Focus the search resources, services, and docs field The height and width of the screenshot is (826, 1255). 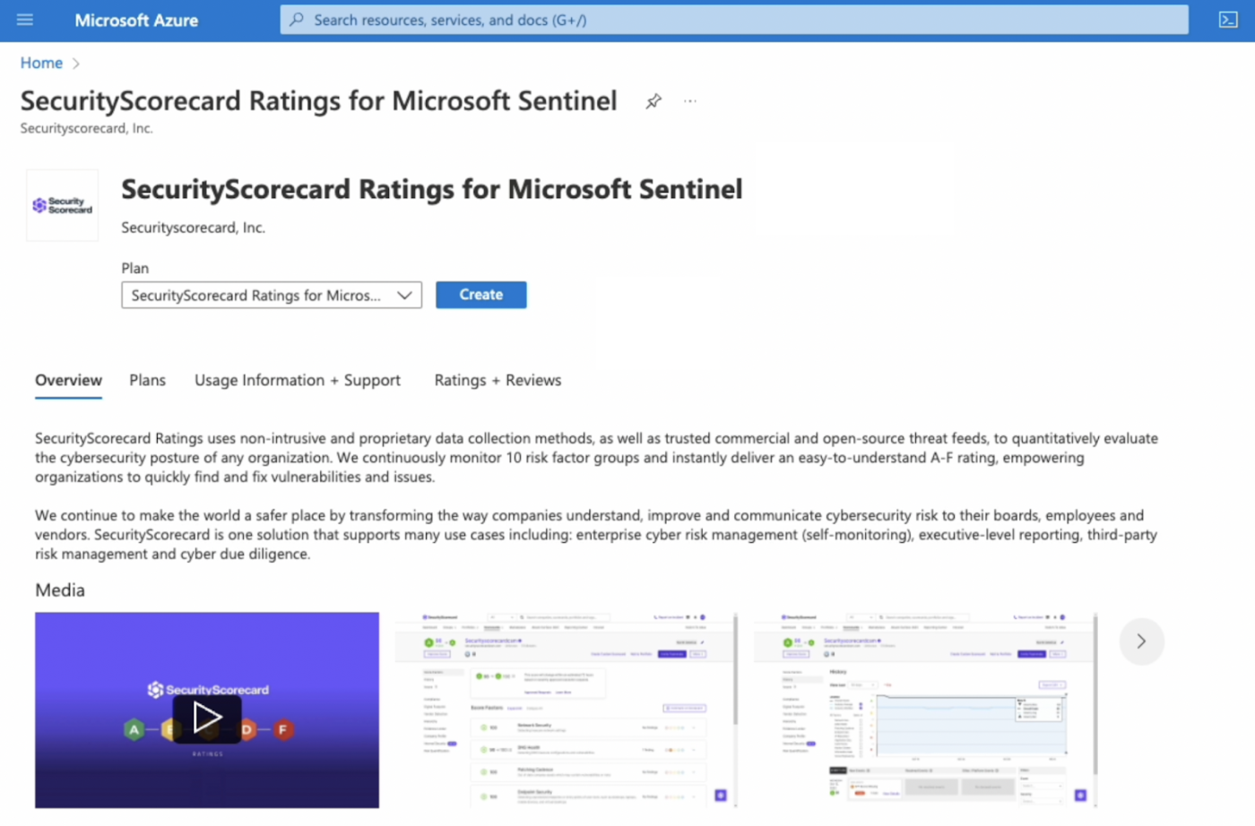(x=734, y=20)
